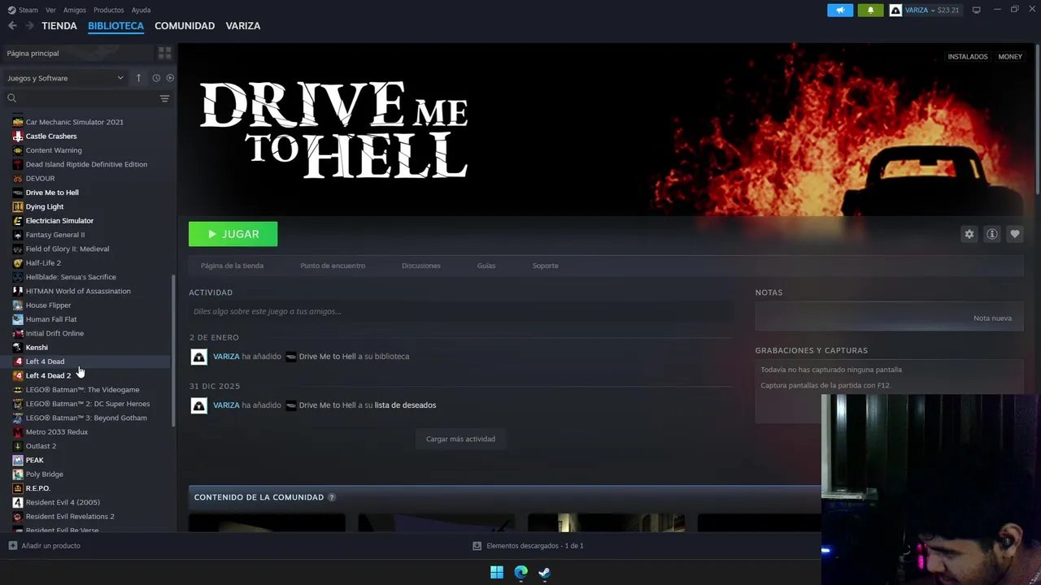Click the INSTALADOS collection tag

(x=968, y=57)
